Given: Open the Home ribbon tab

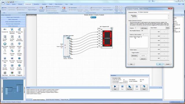Looking at the screenshot, I should point(8,4).
